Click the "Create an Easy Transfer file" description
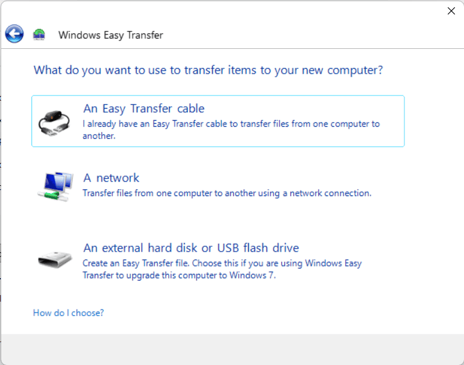464x365 pixels. (222, 269)
